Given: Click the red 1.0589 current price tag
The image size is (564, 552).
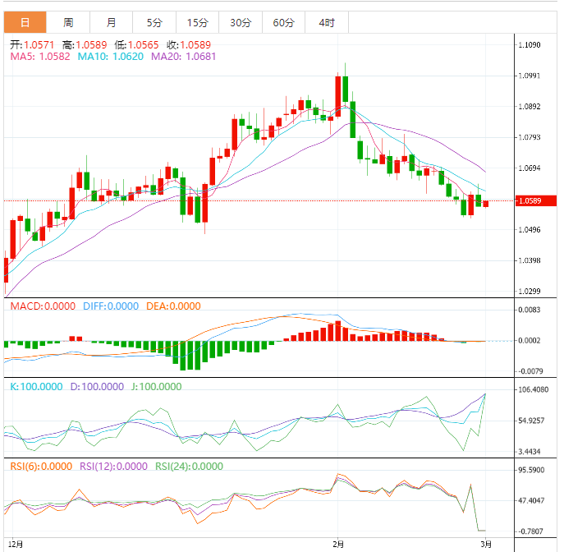Looking at the screenshot, I should pos(535,200).
